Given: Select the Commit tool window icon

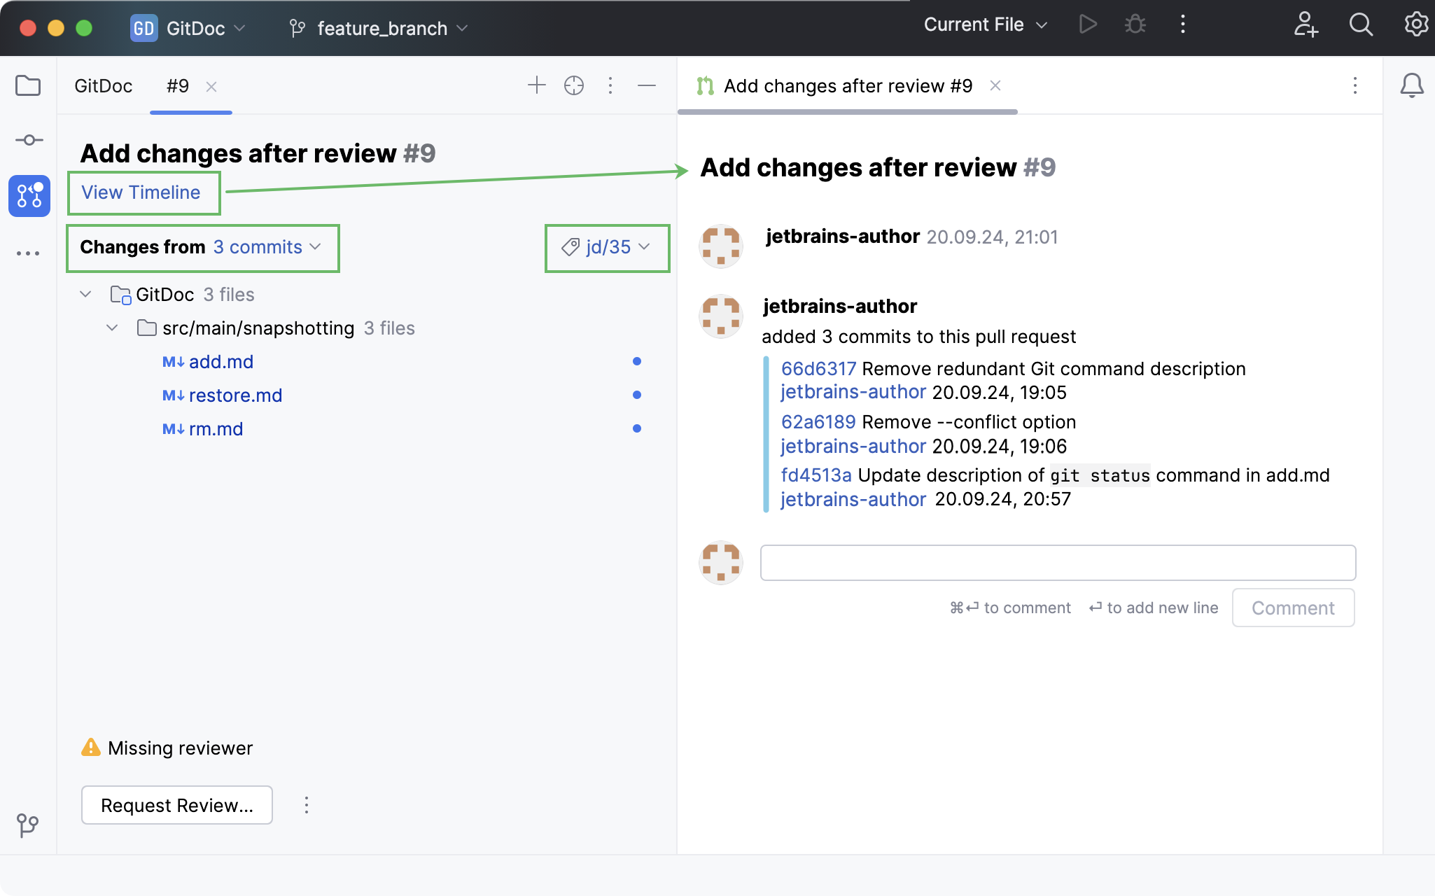Looking at the screenshot, I should pyautogui.click(x=29, y=140).
